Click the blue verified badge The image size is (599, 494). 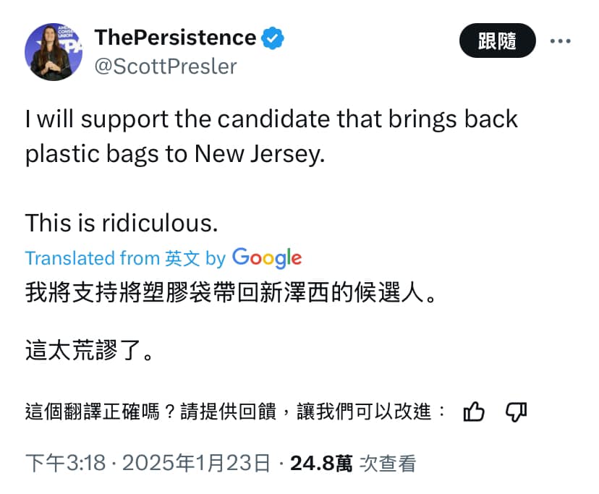point(272,38)
